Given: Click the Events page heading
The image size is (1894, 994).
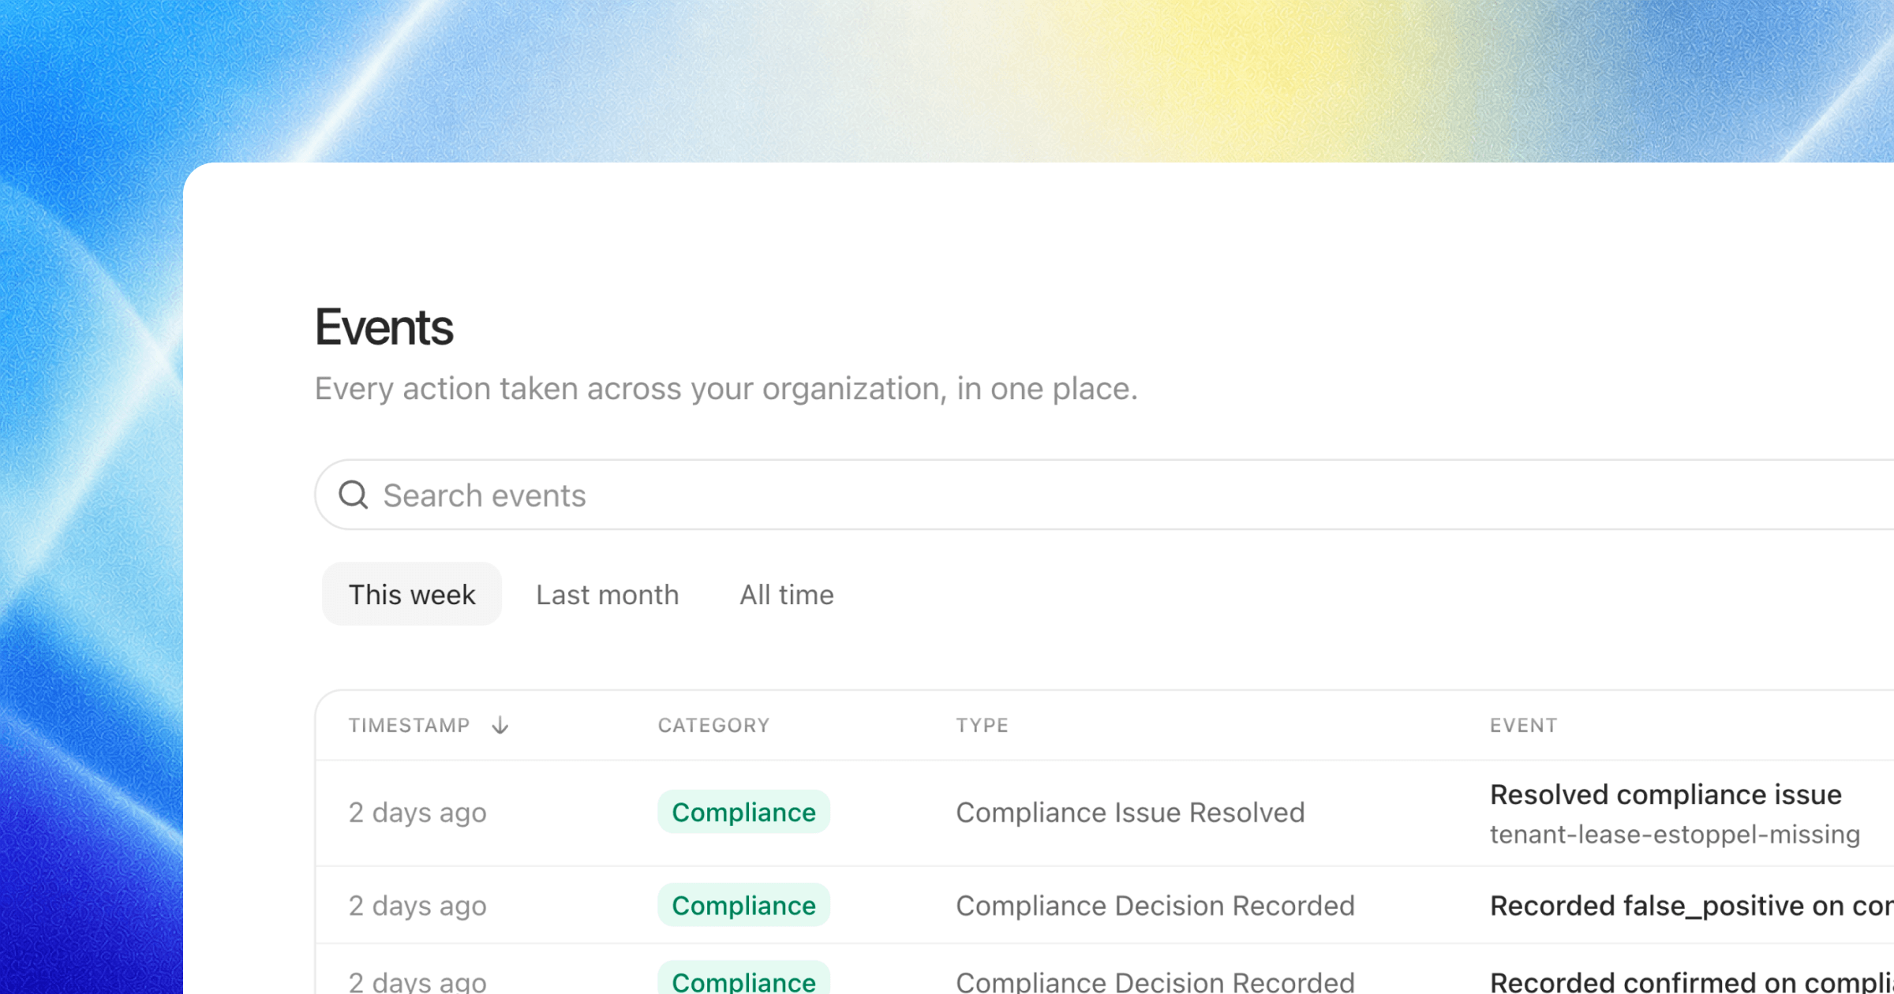Looking at the screenshot, I should (x=384, y=327).
